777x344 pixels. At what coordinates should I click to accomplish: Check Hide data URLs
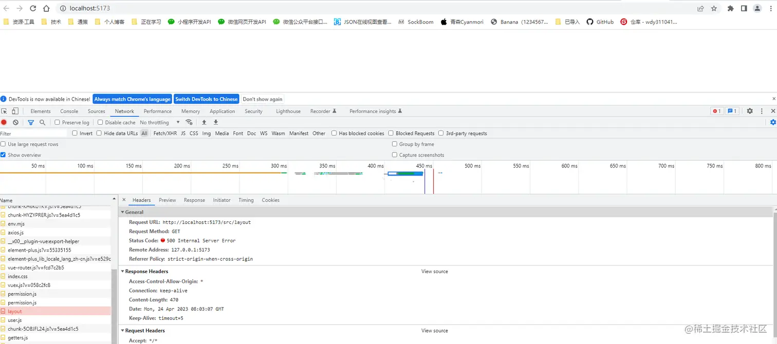[x=99, y=133]
